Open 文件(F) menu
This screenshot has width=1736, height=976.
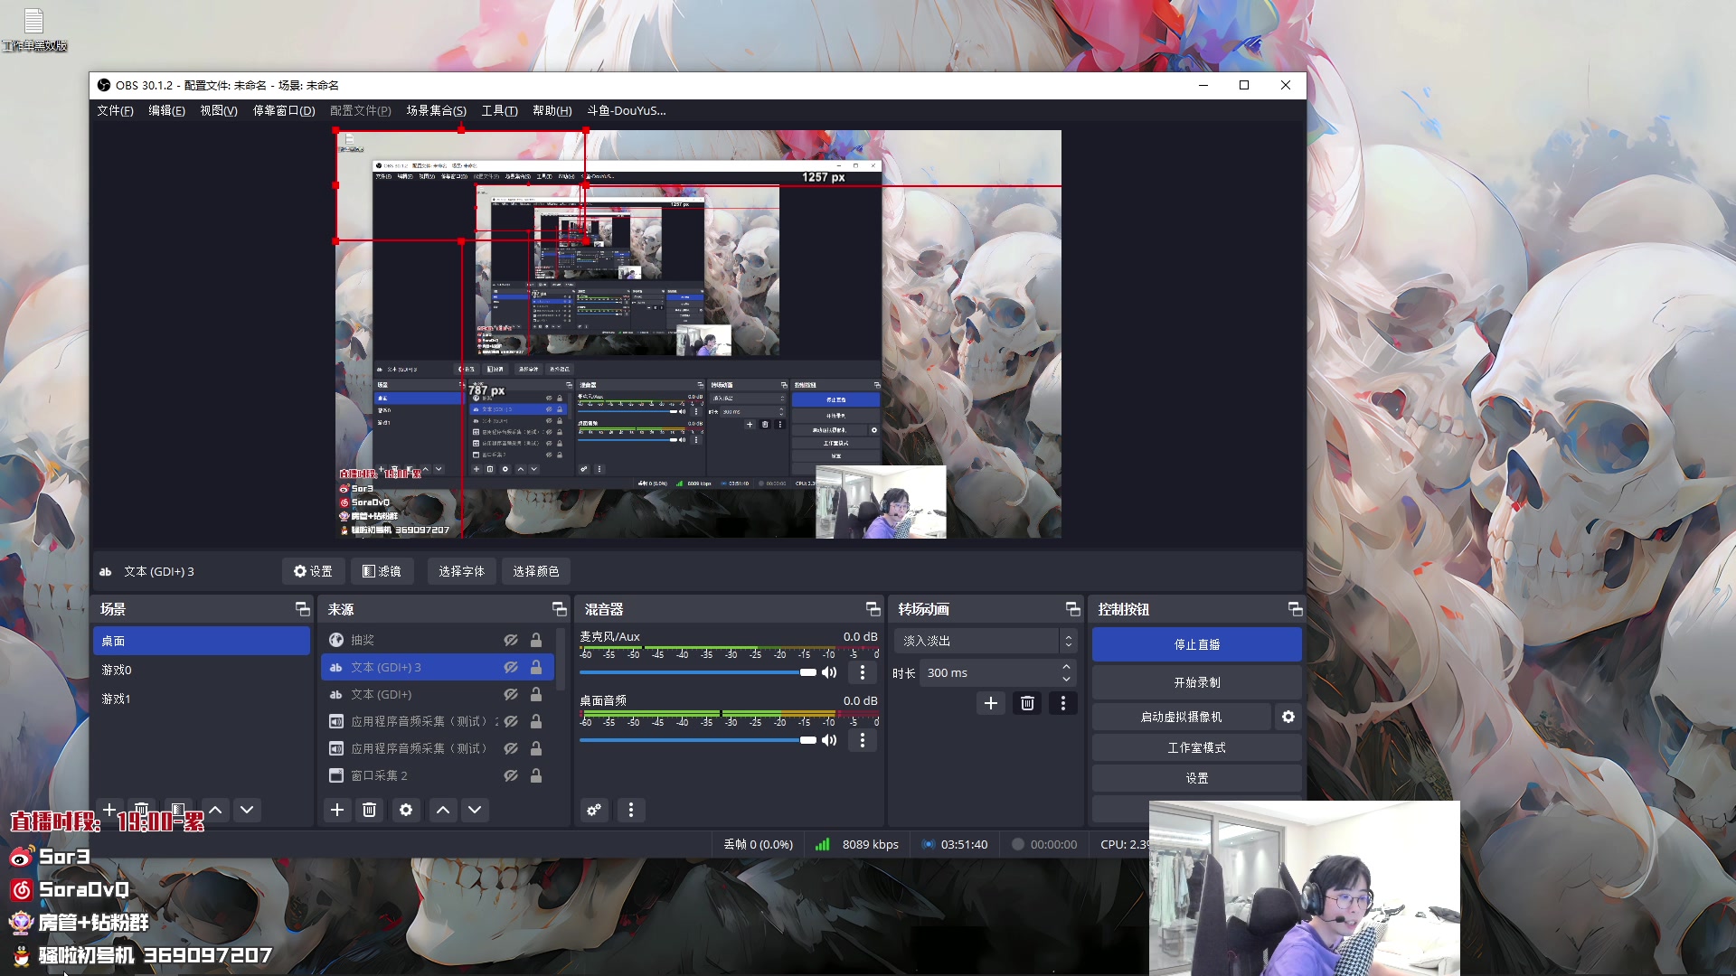tap(115, 110)
